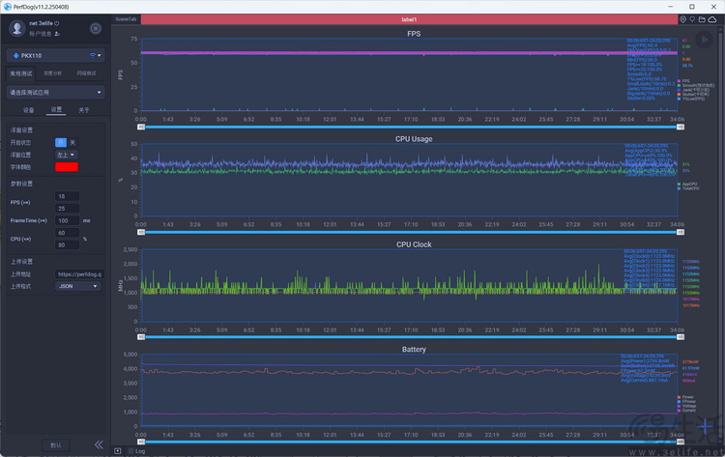Image resolution: width=725 pixels, height=457 pixels.
Task: Click the CPU Clock timeline right handle
Action: (681, 337)
